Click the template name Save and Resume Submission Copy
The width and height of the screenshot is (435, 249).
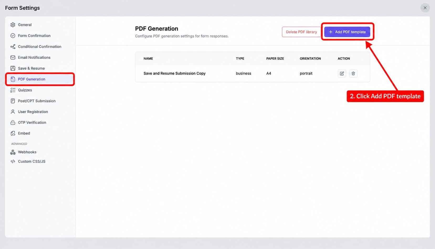point(175,73)
